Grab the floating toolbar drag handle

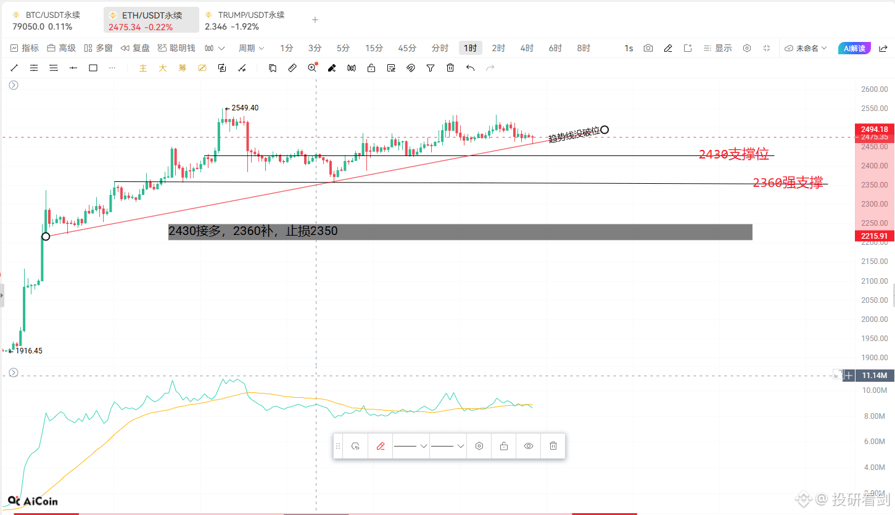tap(338, 446)
